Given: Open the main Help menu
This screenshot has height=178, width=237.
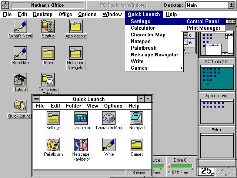Looking at the screenshot, I should [x=171, y=14].
